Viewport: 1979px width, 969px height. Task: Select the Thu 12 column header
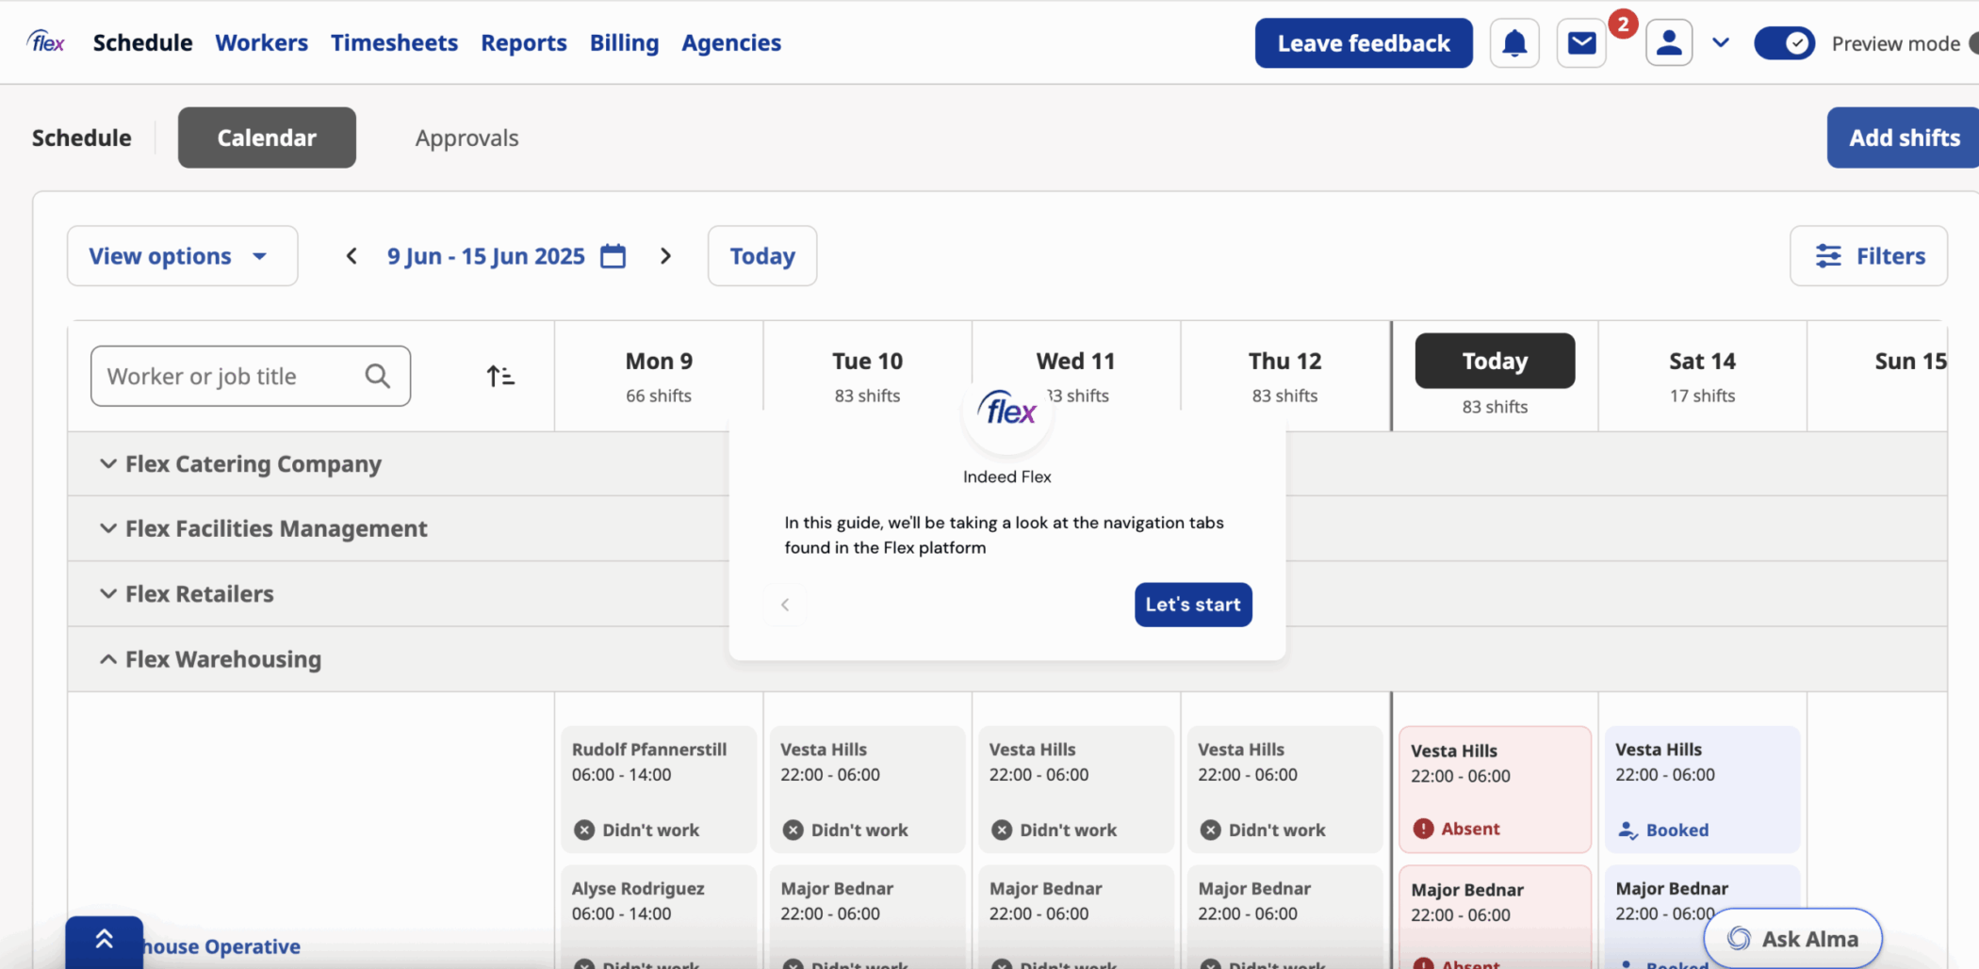tap(1284, 376)
